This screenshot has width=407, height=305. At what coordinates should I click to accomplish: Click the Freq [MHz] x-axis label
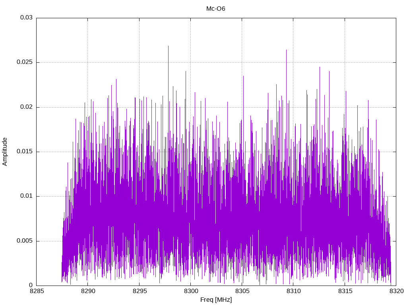[x=216, y=300]
